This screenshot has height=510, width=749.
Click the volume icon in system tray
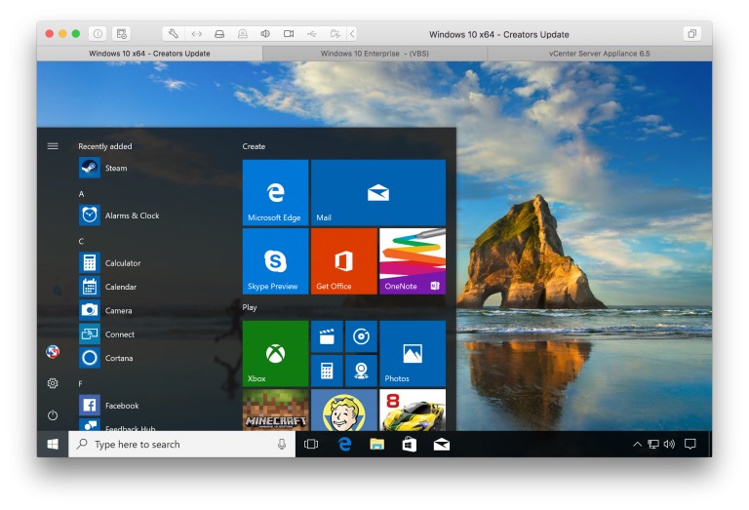coord(669,444)
